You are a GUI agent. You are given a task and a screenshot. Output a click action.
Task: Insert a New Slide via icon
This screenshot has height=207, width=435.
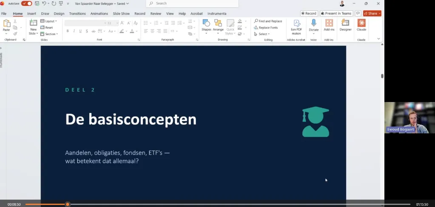(33, 23)
